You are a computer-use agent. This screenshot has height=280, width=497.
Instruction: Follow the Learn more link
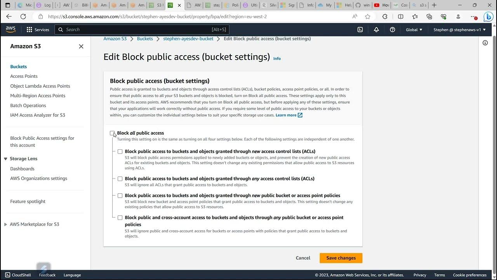(x=286, y=115)
